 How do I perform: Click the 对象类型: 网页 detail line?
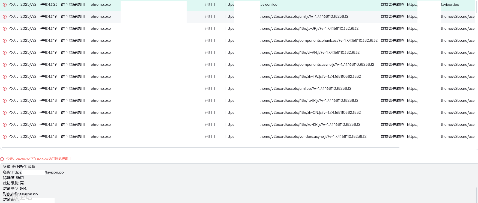point(15,189)
